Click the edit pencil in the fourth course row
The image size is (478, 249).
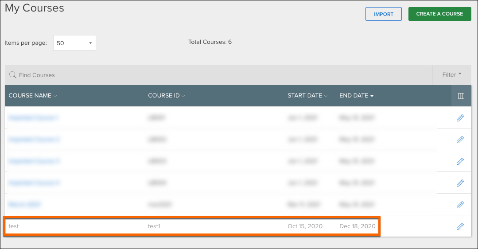460,183
